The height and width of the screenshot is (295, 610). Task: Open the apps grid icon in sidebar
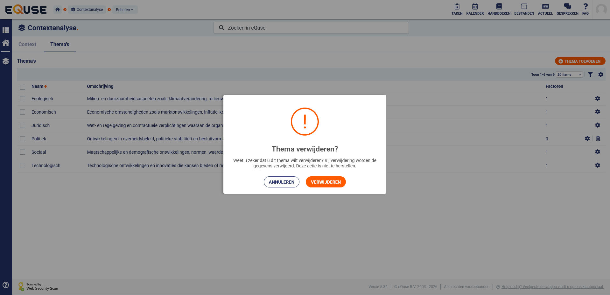(x=6, y=30)
